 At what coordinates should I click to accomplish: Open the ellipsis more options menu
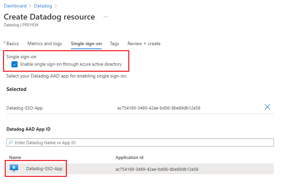(106, 17)
